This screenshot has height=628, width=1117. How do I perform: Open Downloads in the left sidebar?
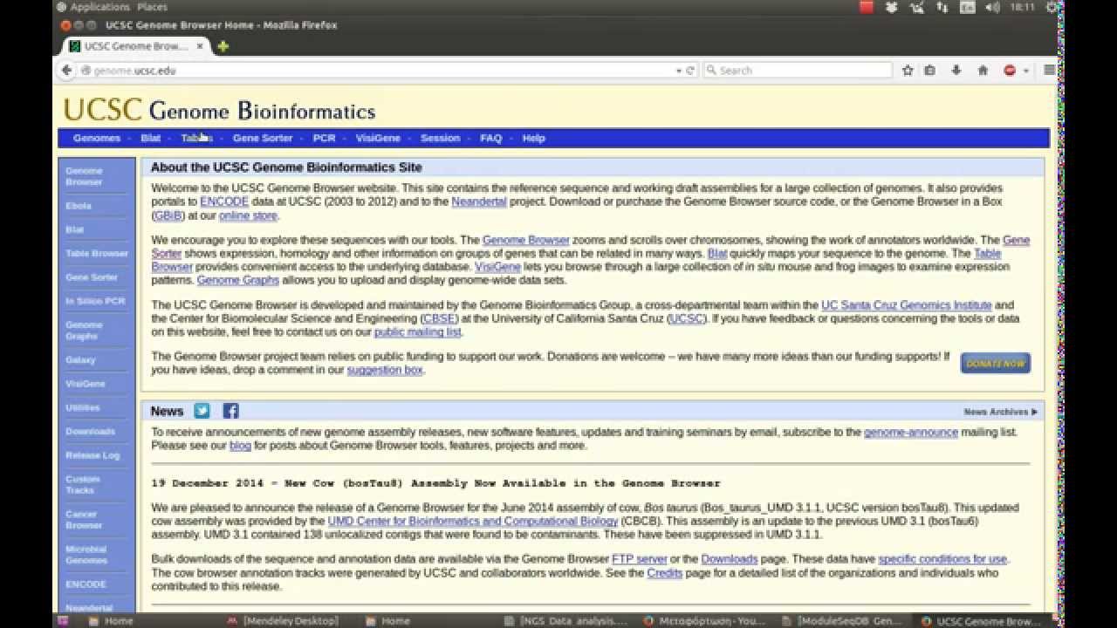click(x=90, y=432)
